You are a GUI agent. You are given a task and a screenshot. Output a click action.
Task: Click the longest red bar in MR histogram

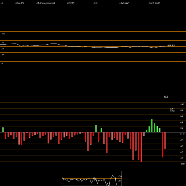(x=141, y=147)
